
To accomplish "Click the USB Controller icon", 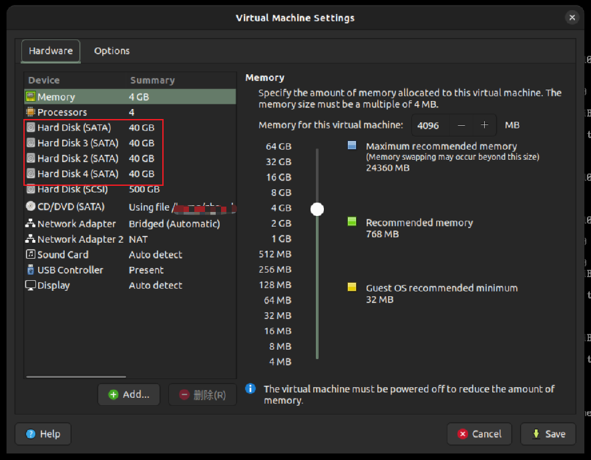I will tap(31, 270).
